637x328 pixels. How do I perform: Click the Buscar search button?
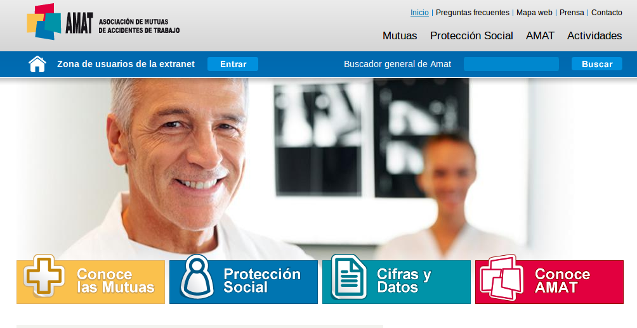coord(597,64)
